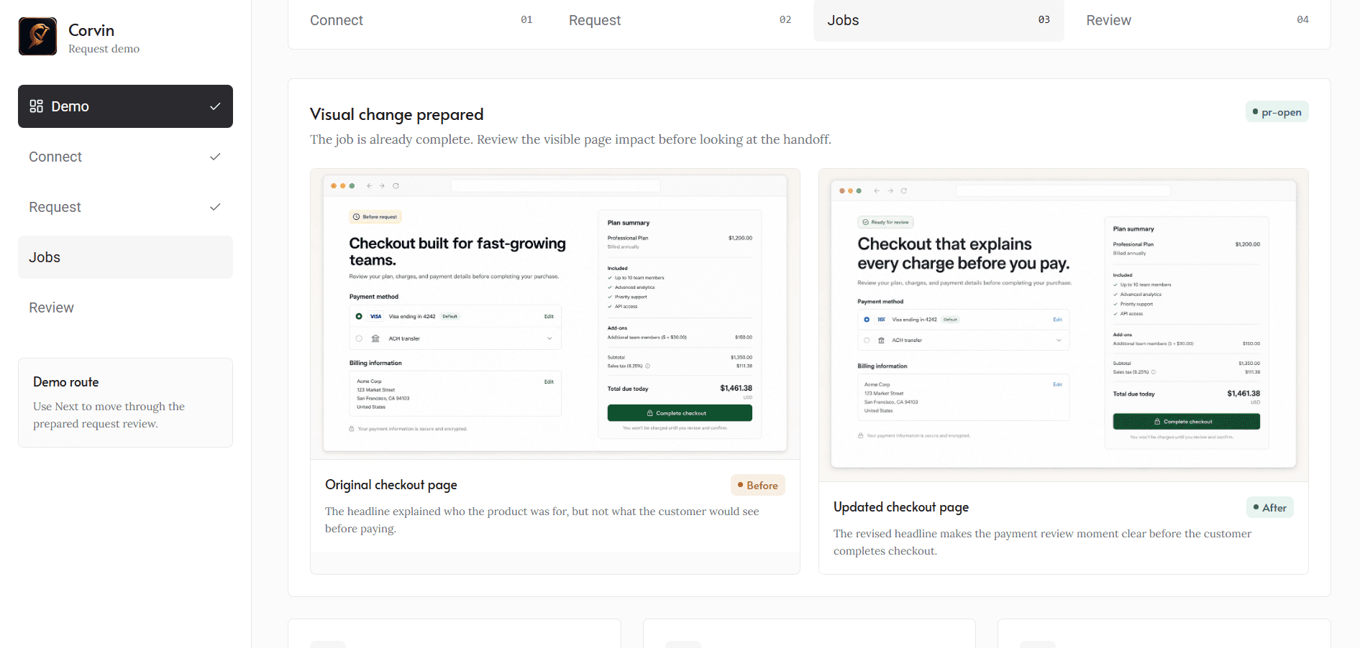
Task: Click the Before badge
Action: pyautogui.click(x=758, y=486)
